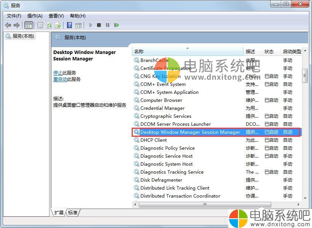Select the Distributed Transaction Coordinator service
Screen dimensions: 312x228
tap(180, 196)
